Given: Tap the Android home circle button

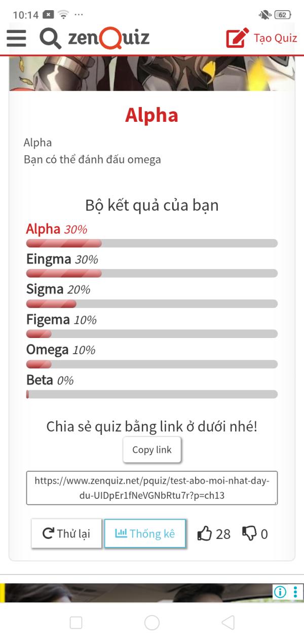Looking at the screenshot, I should coord(152,623).
